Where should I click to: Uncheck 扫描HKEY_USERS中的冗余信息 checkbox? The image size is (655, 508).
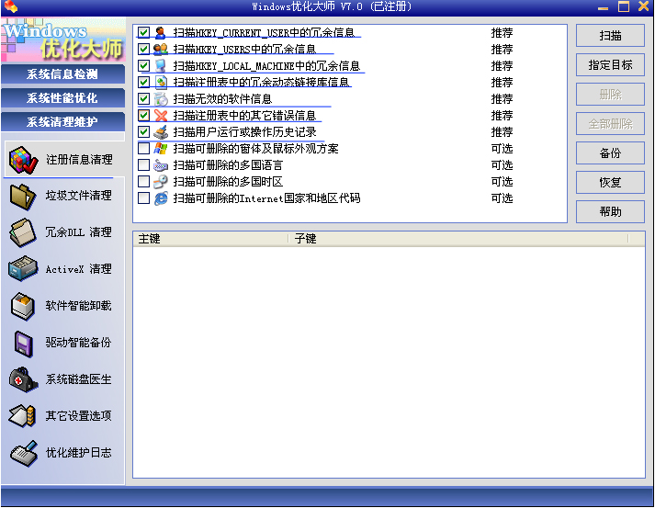pos(143,49)
